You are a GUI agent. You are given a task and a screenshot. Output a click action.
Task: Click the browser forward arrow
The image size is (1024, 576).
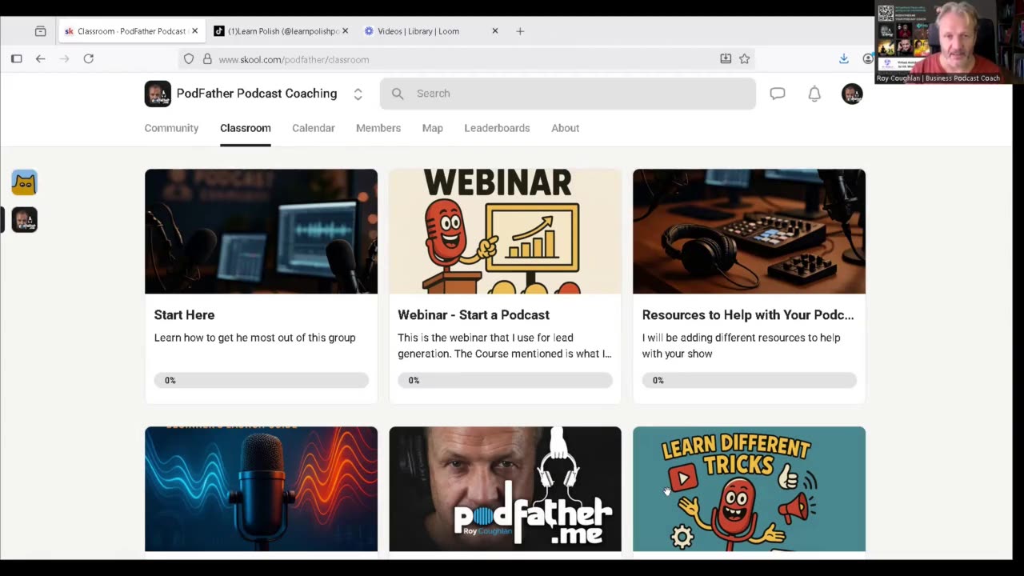(x=65, y=59)
